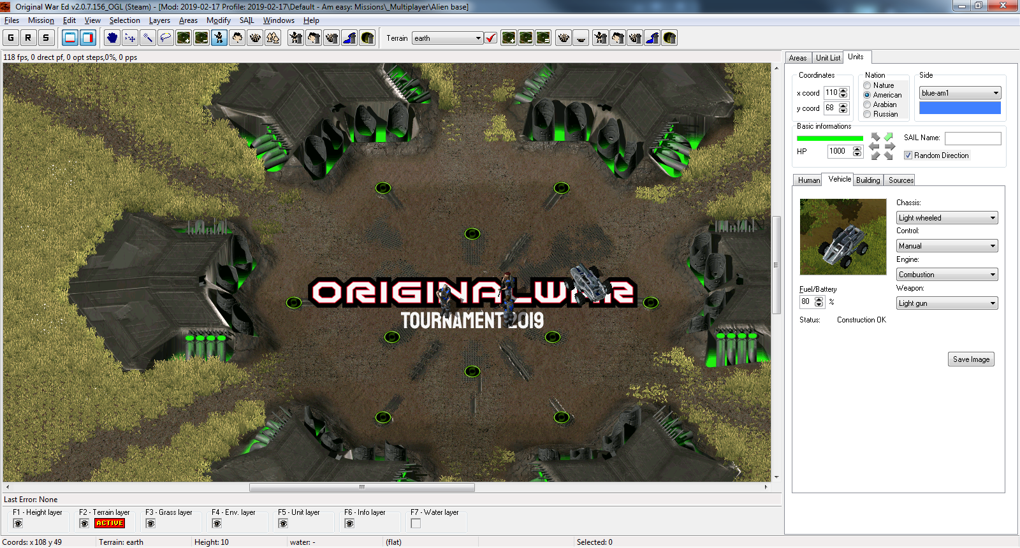Open the Weapon 'Light gun' dropdown
This screenshot has width=1020, height=548.
[947, 303]
